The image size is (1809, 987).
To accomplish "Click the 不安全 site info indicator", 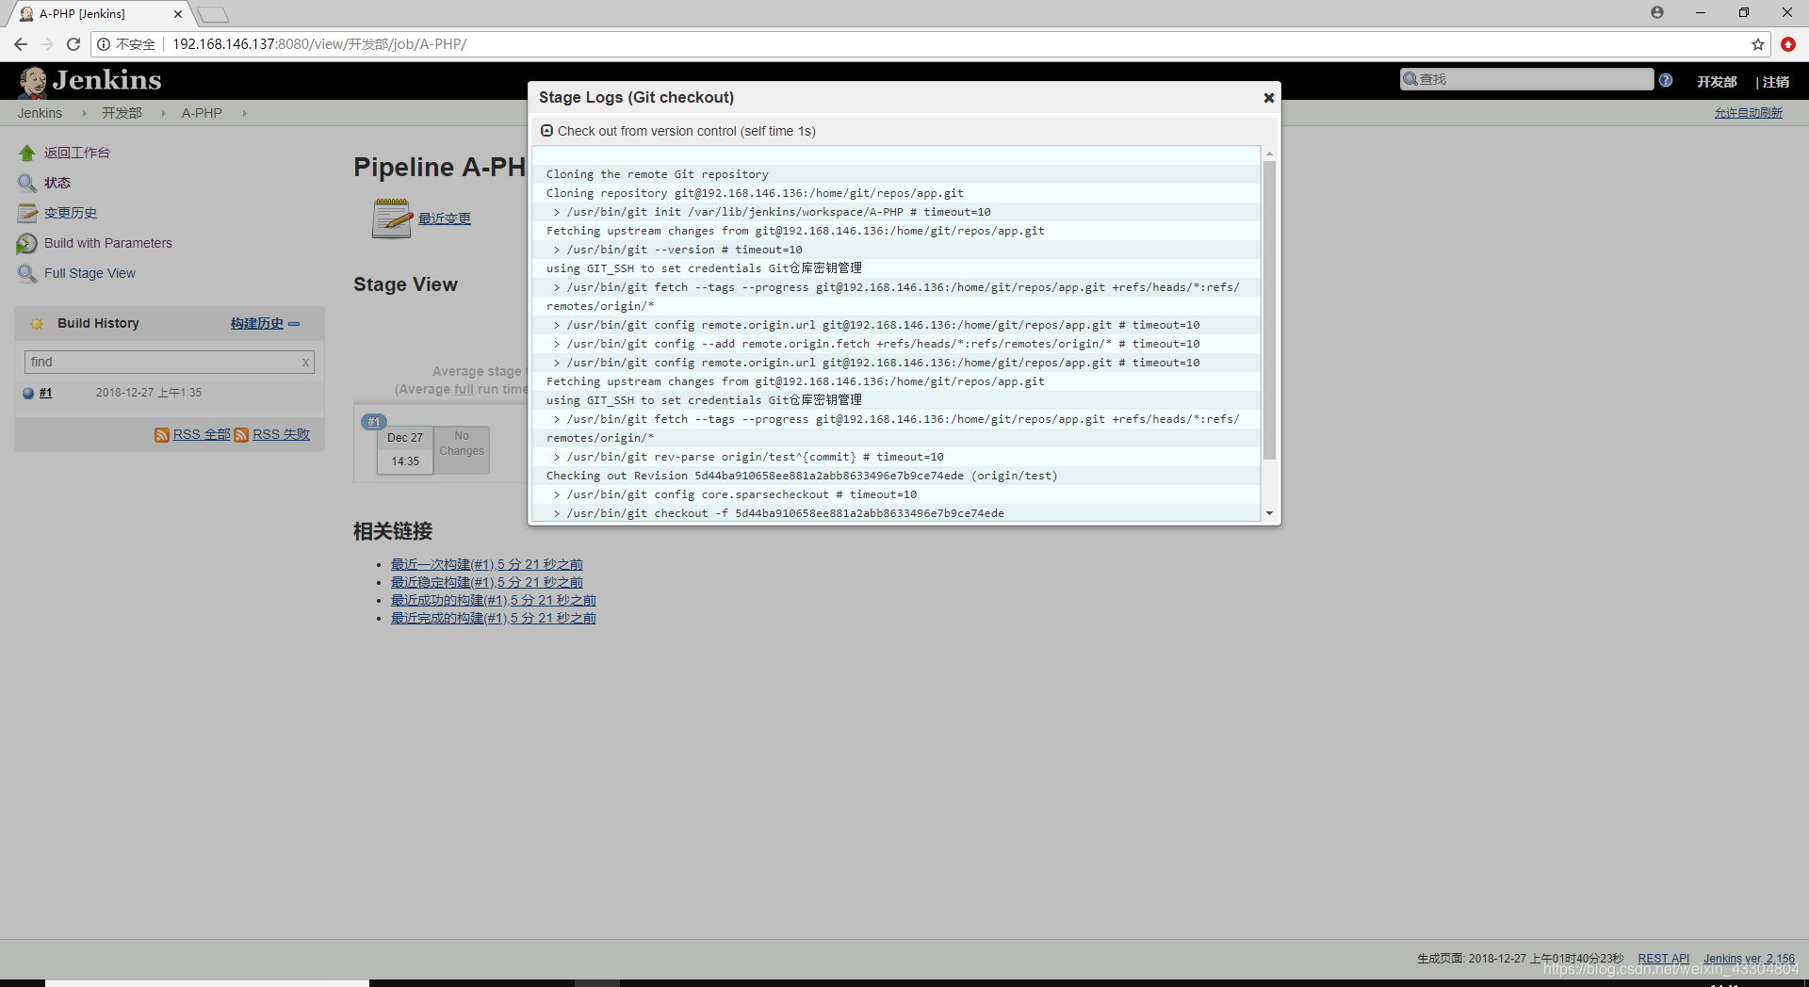I will pos(126,44).
